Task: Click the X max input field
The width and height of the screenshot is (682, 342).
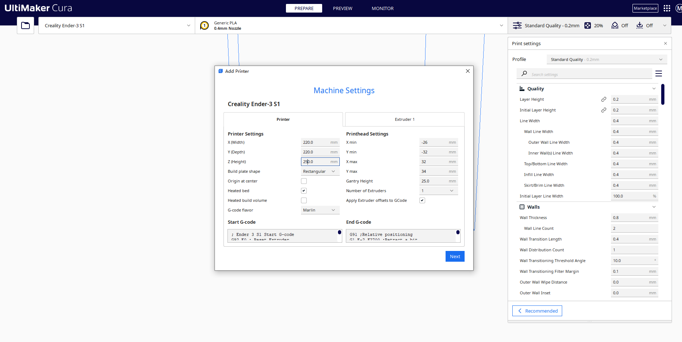Action: coord(438,162)
